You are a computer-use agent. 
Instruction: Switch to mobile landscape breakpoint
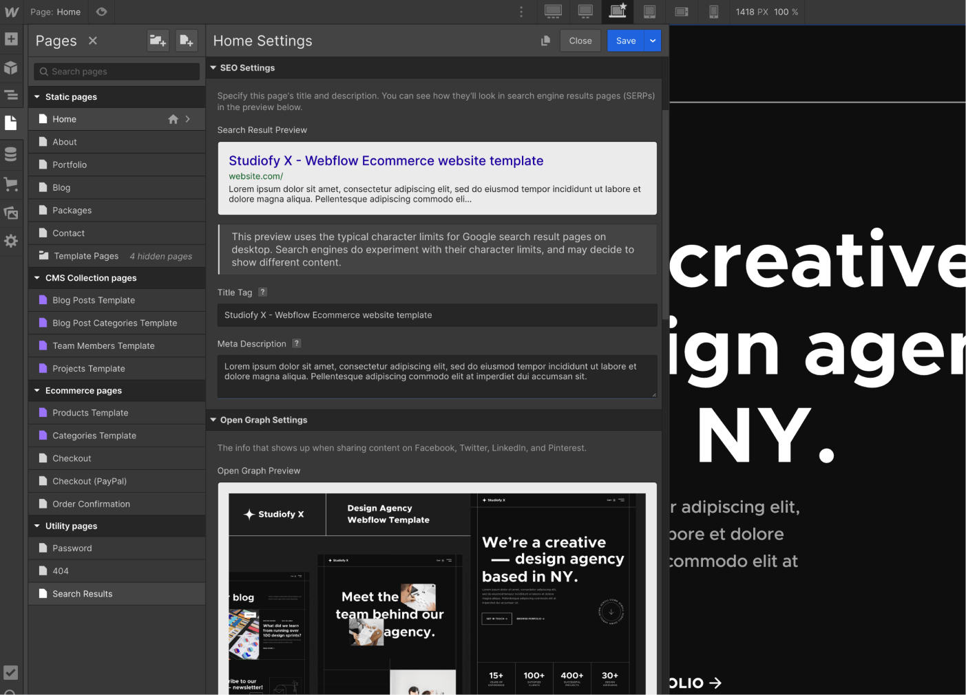[x=682, y=12]
